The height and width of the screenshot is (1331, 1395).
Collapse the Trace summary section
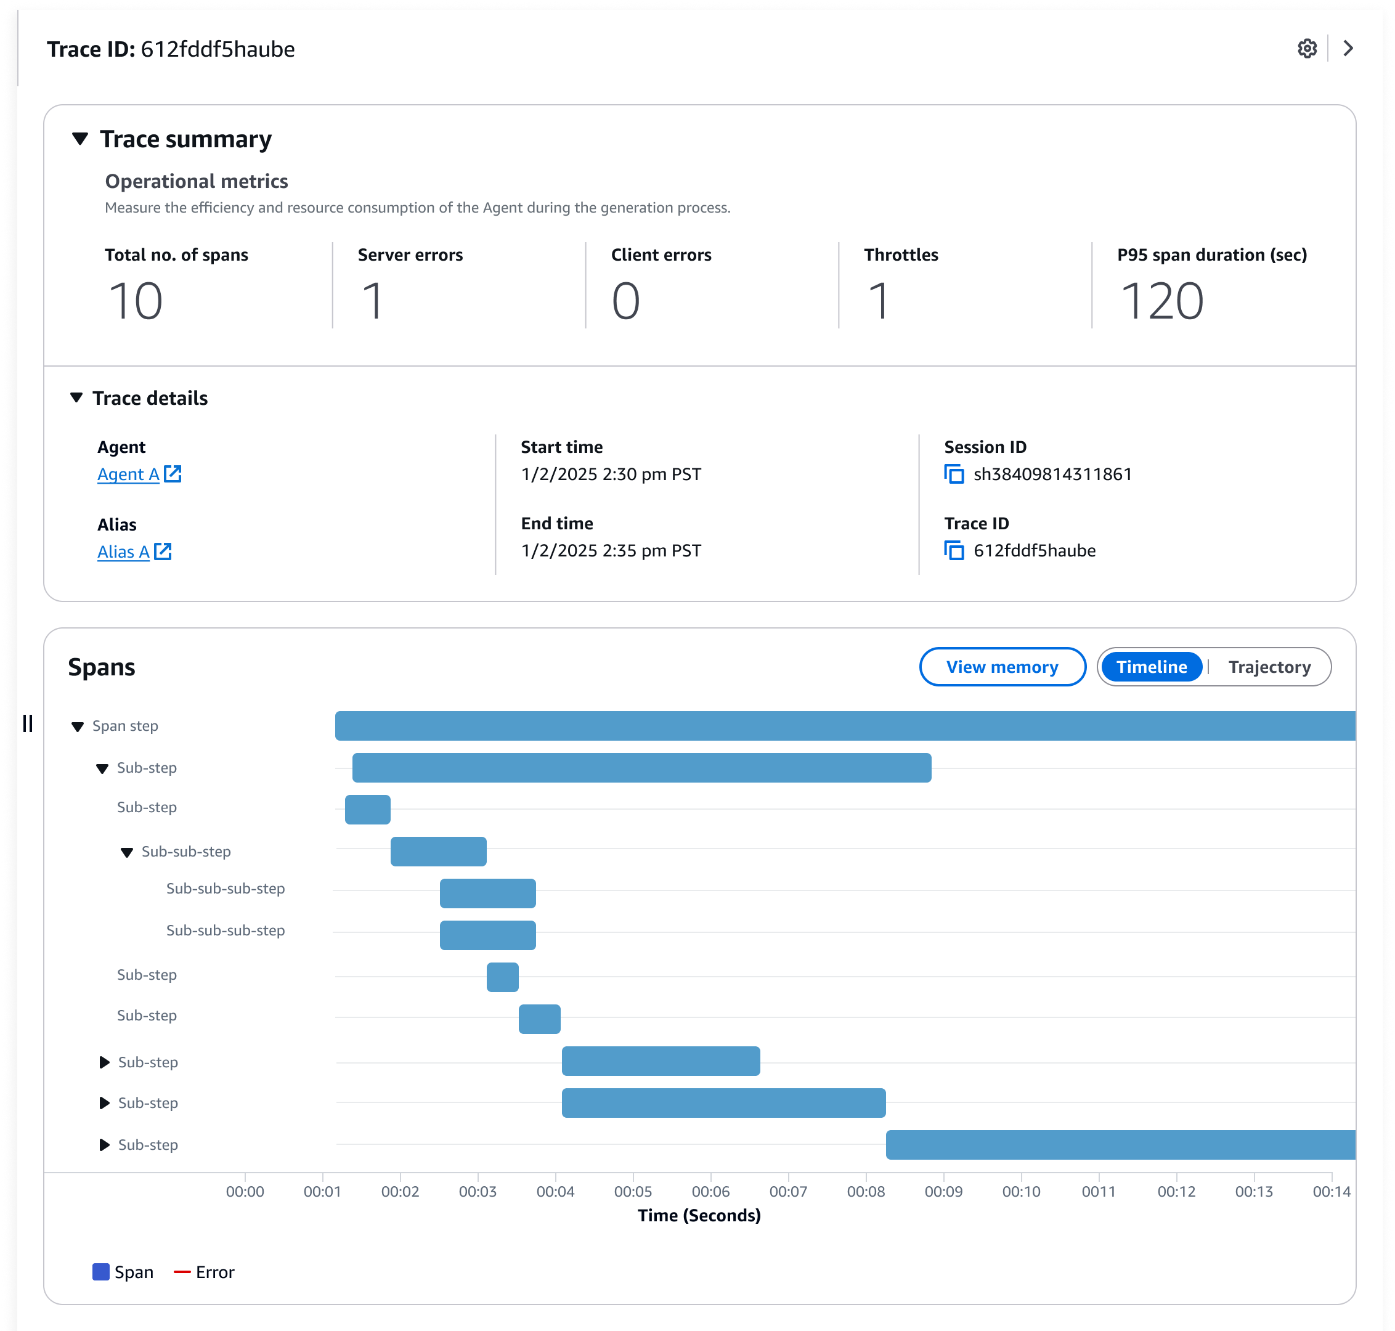point(80,139)
